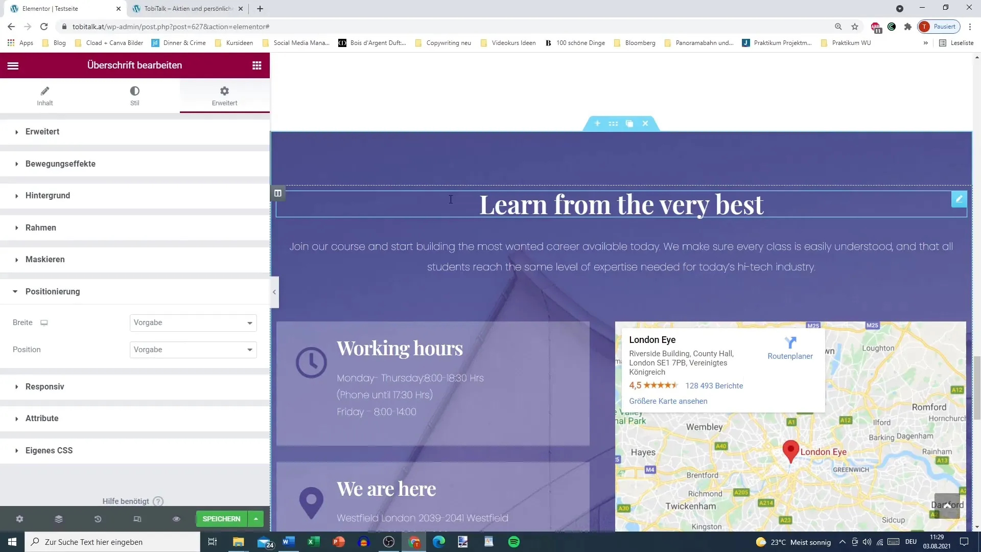Toggle the Eigenes CSS section open

[x=49, y=450]
